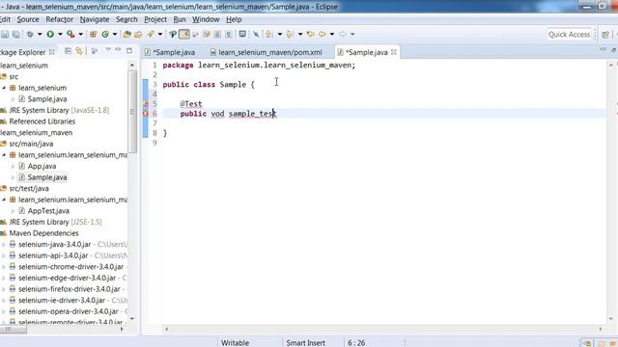The height and width of the screenshot is (347, 618).
Task: Switch to learn_selenium_maven/pom.xml tab
Action: coord(267,52)
